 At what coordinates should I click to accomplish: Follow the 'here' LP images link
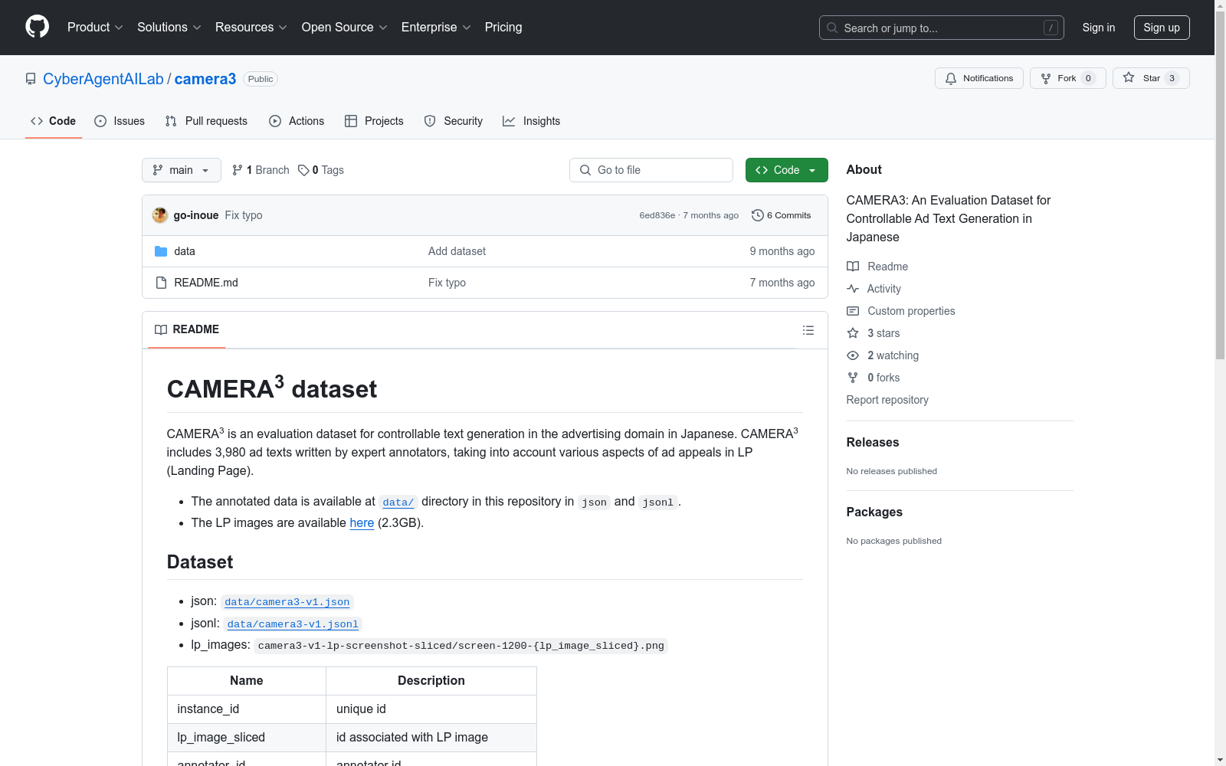tap(362, 522)
